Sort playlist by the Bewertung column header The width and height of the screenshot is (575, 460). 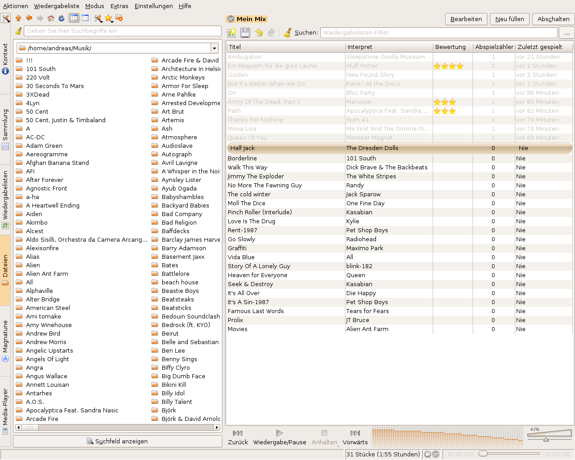coord(453,47)
